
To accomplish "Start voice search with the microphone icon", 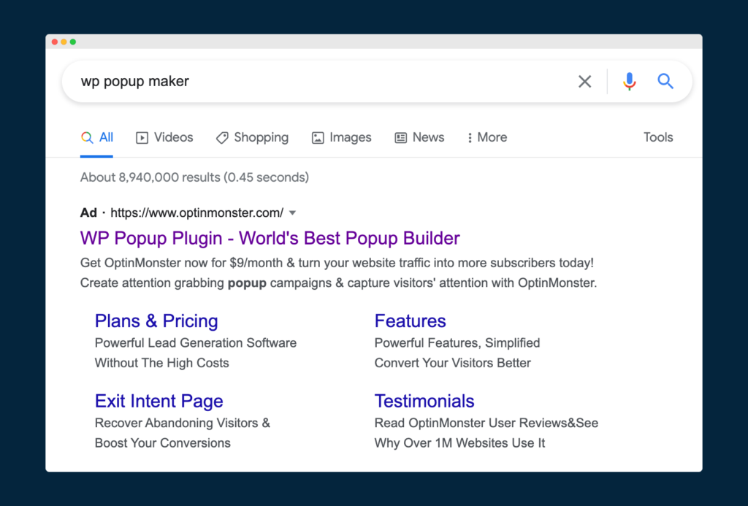I will coord(629,82).
